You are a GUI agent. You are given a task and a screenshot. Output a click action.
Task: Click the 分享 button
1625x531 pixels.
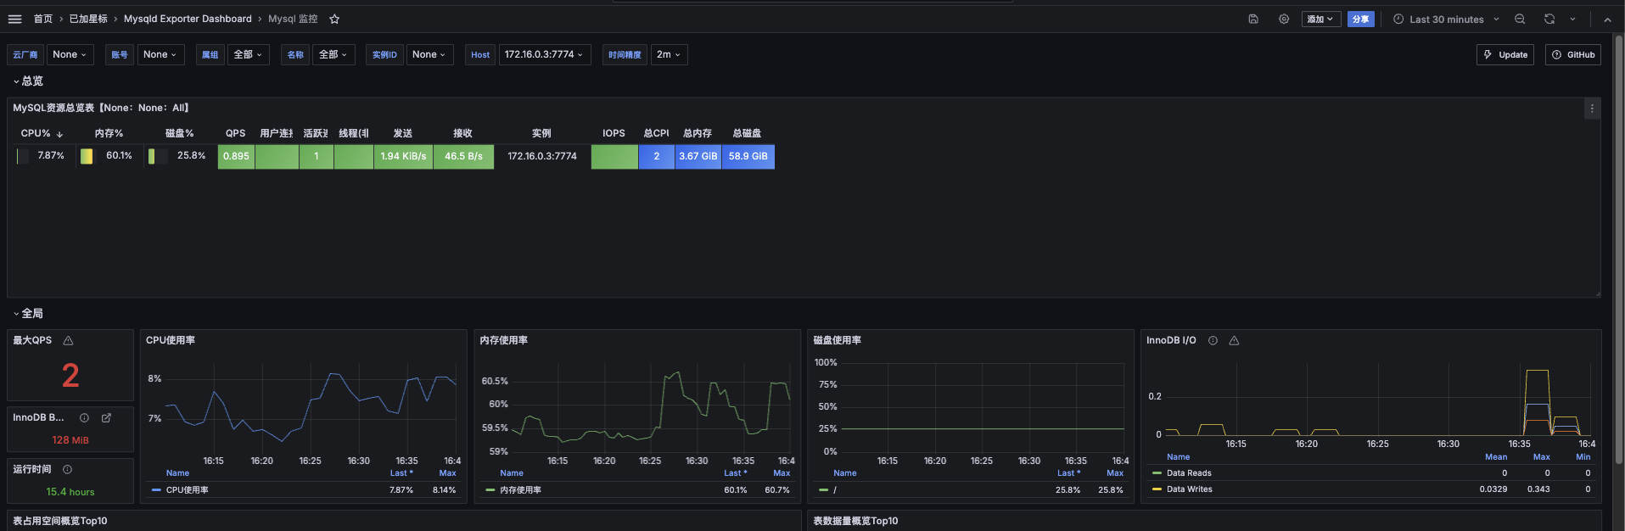coord(1361,19)
